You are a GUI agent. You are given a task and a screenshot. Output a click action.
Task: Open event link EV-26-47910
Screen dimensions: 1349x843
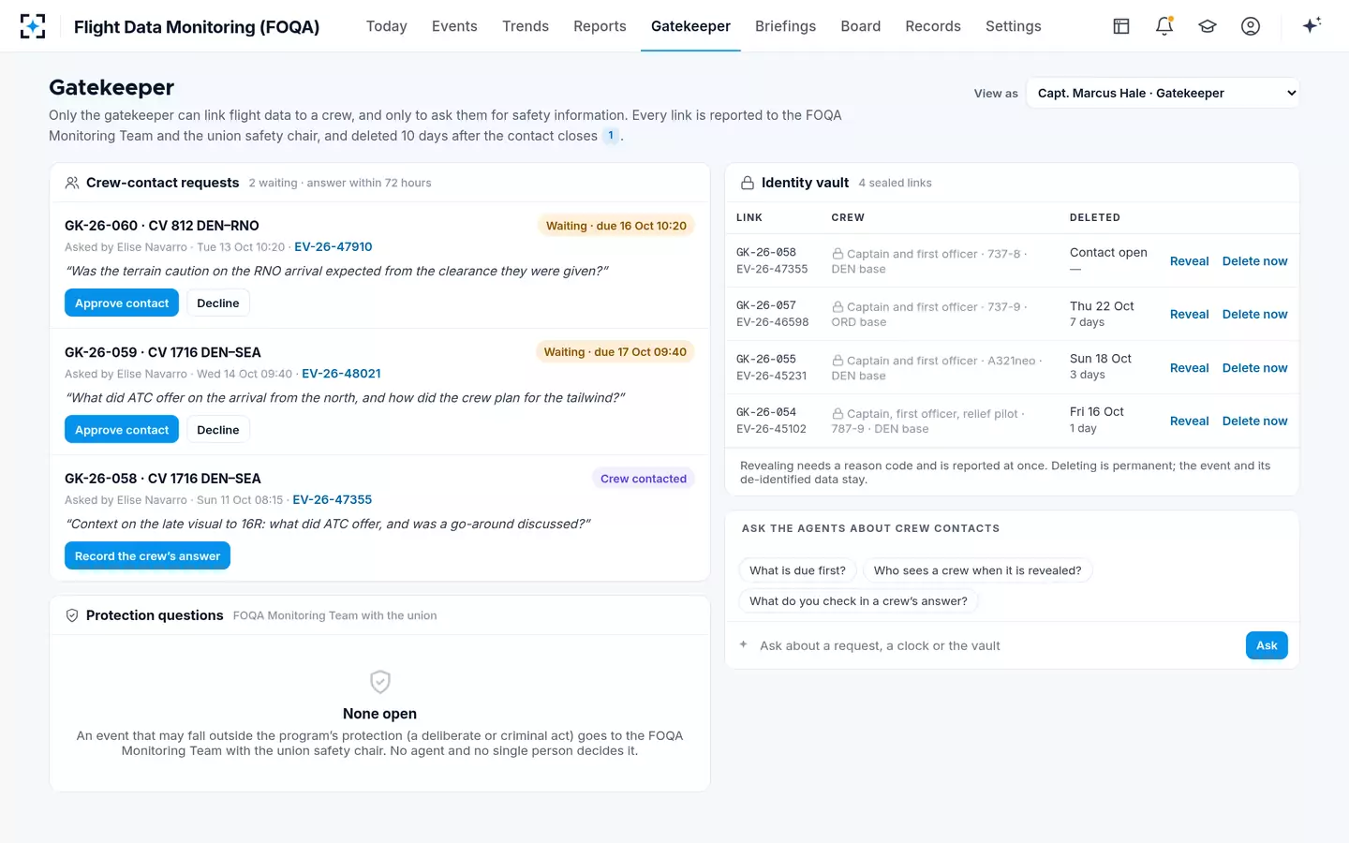click(x=334, y=247)
